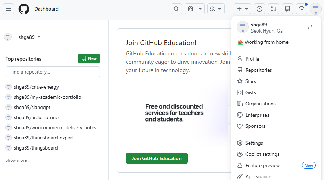Open the search magnifier button
The image size is (324, 180).
pyautogui.click(x=176, y=9)
